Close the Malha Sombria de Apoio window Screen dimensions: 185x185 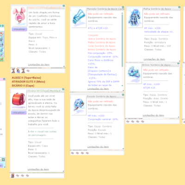point(179,7)
